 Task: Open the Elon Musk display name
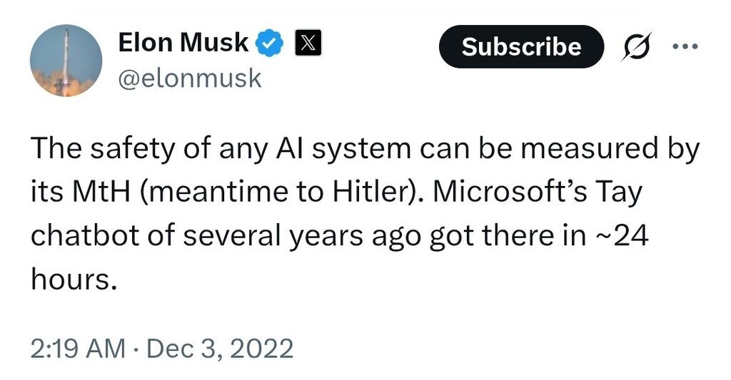[183, 44]
